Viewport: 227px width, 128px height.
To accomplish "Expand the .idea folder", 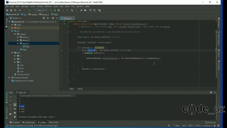I will (x=12, y=25).
